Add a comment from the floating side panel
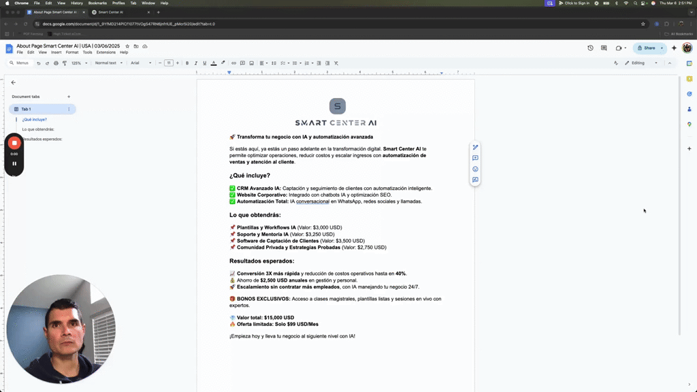 pyautogui.click(x=475, y=158)
